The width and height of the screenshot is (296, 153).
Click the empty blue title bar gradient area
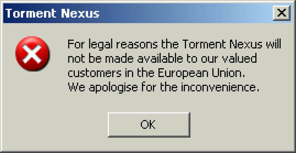[185, 13]
